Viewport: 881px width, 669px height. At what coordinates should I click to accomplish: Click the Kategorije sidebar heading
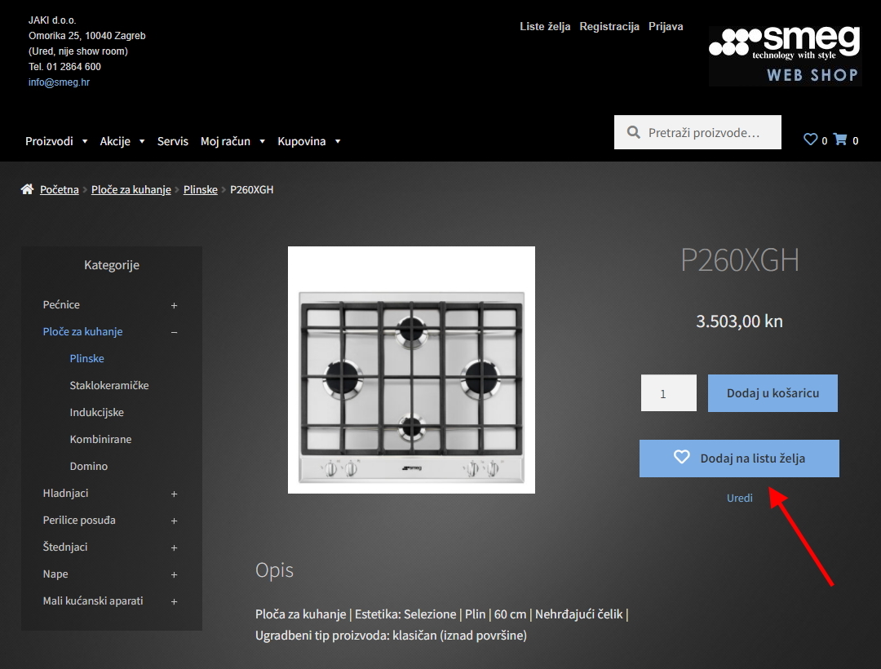tap(112, 265)
